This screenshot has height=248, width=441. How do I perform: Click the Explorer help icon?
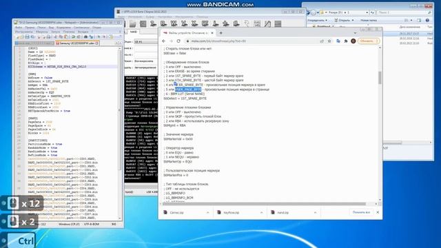click(x=427, y=20)
